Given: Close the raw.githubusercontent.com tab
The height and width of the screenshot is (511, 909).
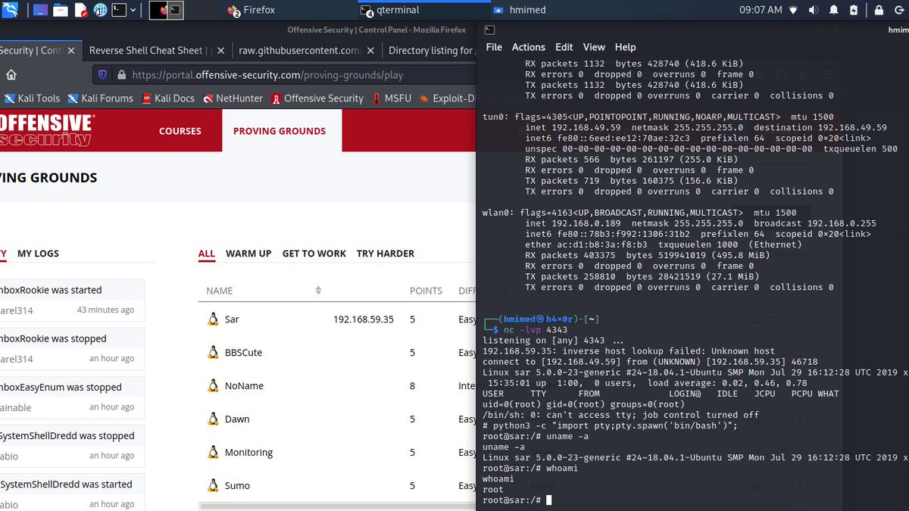Looking at the screenshot, I should click(370, 51).
